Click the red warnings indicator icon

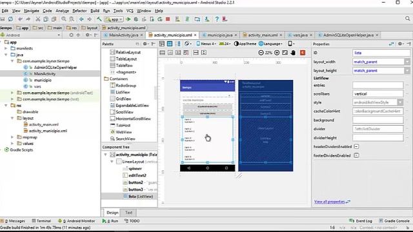303,53
